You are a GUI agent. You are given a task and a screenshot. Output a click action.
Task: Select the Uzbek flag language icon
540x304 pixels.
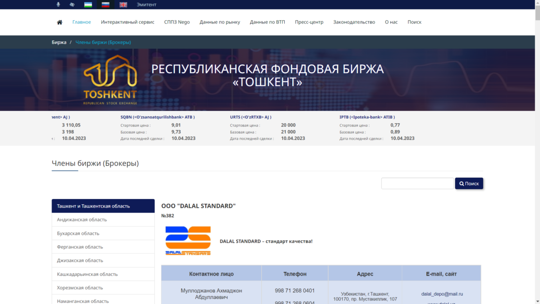(x=89, y=4)
